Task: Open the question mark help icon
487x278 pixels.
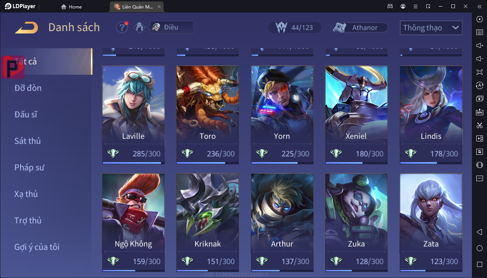Action: (x=122, y=27)
